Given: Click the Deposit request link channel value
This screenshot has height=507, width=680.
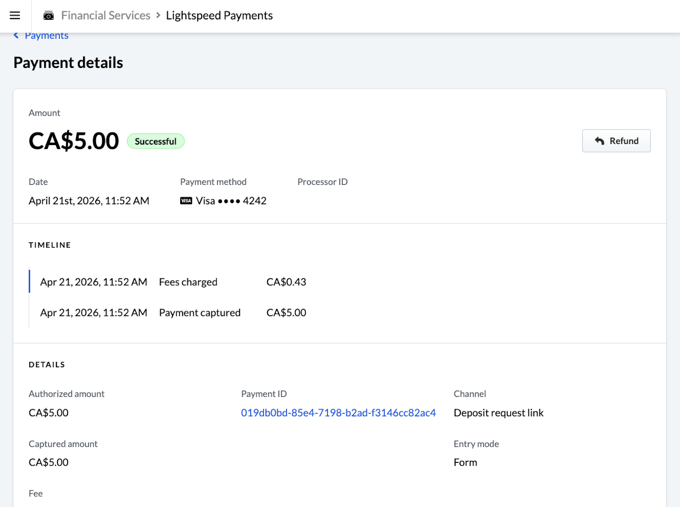Looking at the screenshot, I should 498,412.
